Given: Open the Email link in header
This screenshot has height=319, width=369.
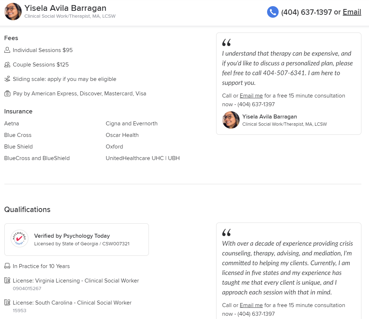Looking at the screenshot, I should pyautogui.click(x=352, y=12).
